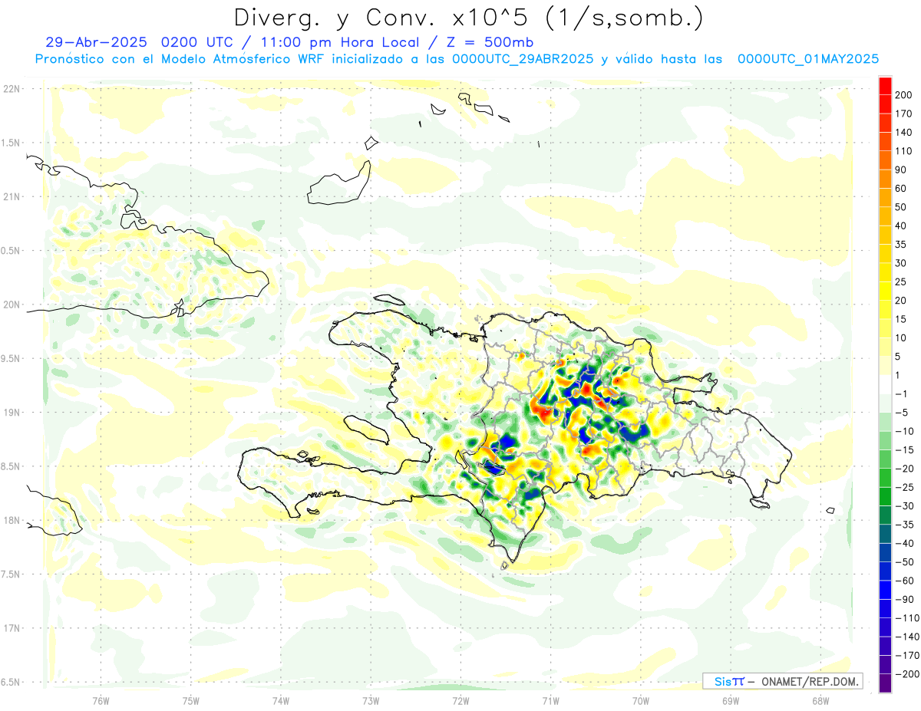
Task: Click the '18N' latitude label
Action: (x=11, y=521)
